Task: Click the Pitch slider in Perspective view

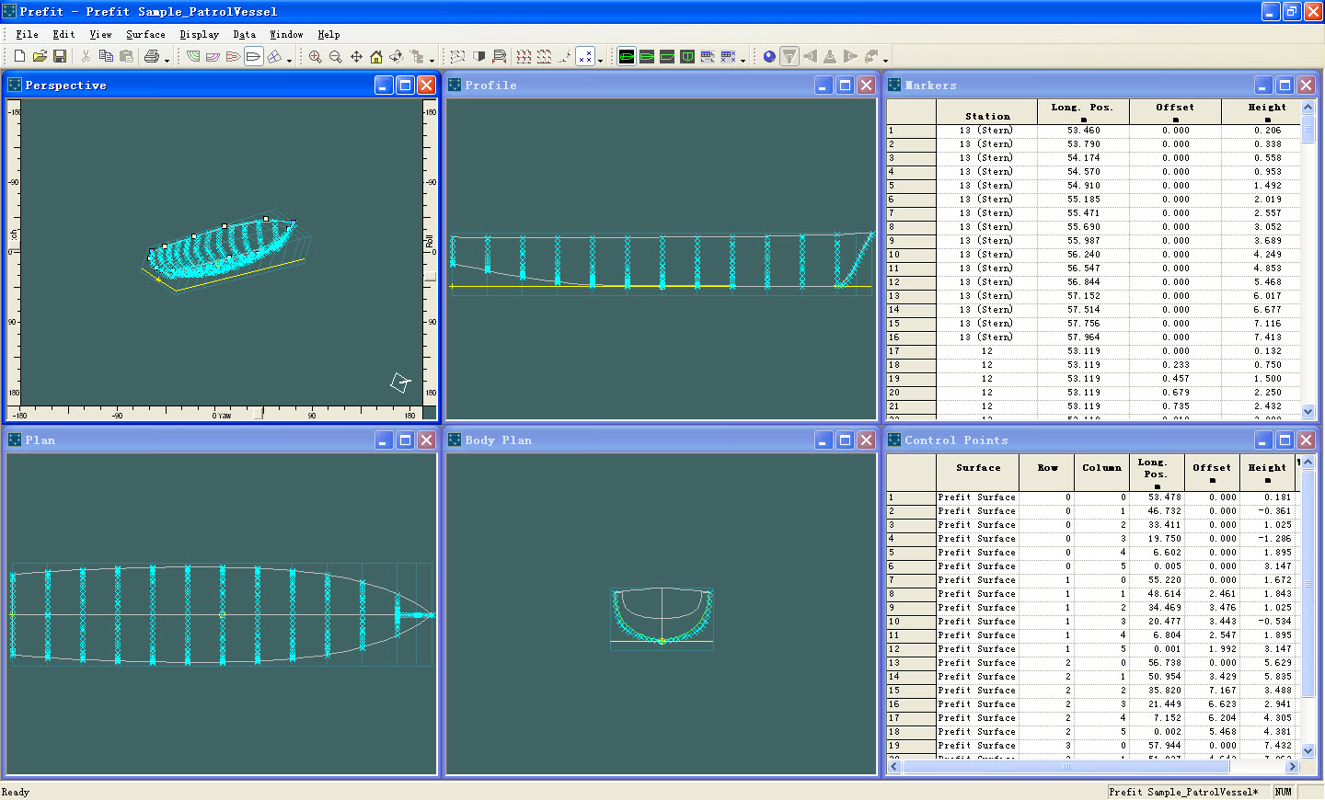Action: 14,245
